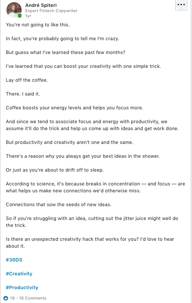Image resolution: width=192 pixels, height=303 pixels.
Task: Click the 1yr post timestamp
Action: pyautogui.click(x=28, y=16)
